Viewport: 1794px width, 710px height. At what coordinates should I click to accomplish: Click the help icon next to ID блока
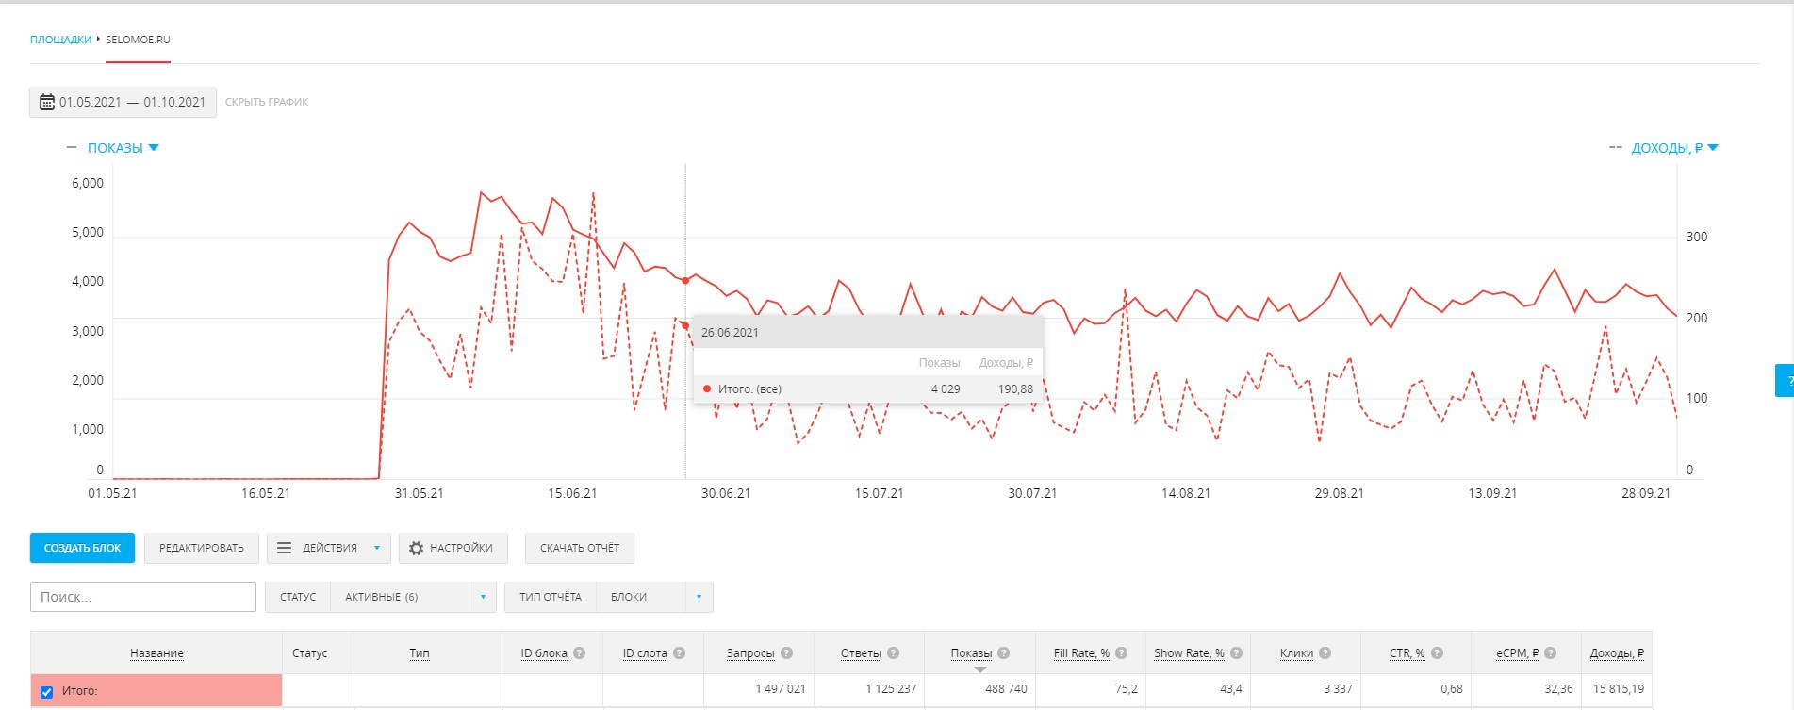point(580,652)
